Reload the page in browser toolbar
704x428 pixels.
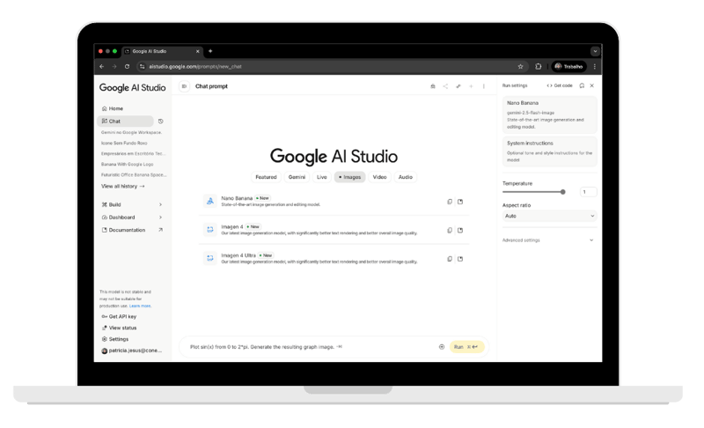point(127,66)
